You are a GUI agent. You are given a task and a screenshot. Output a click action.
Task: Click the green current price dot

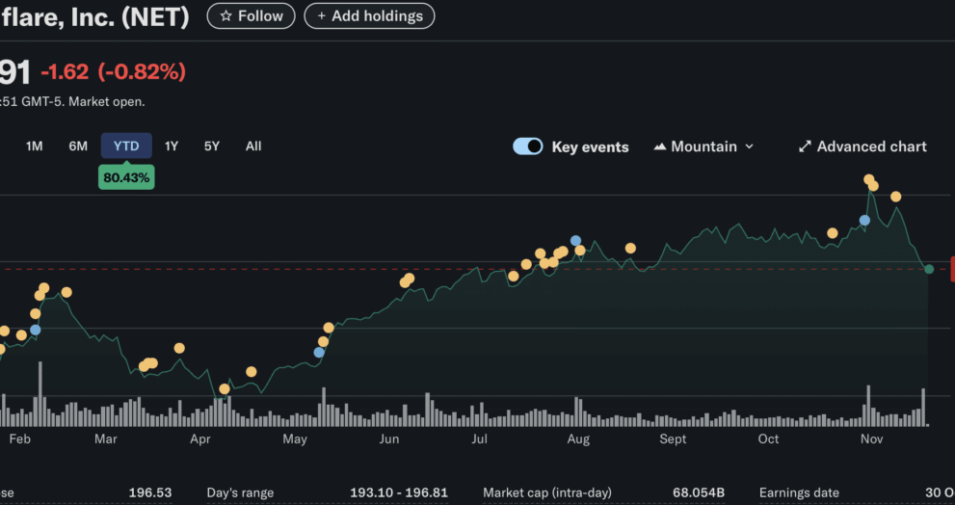(x=929, y=269)
